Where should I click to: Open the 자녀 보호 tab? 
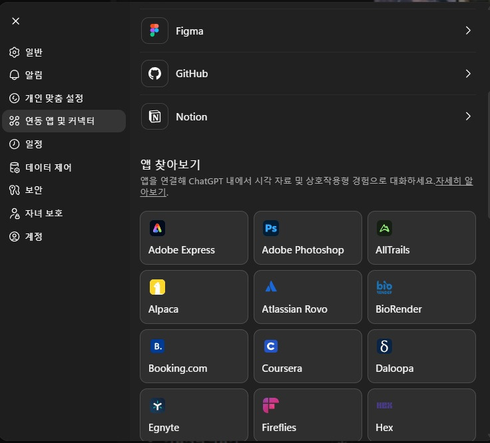(64, 214)
